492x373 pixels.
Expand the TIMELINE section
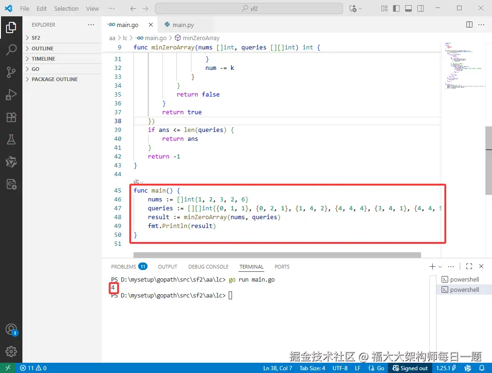coord(62,59)
